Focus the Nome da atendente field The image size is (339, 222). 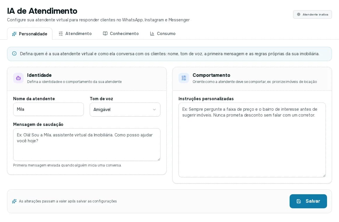point(49,109)
